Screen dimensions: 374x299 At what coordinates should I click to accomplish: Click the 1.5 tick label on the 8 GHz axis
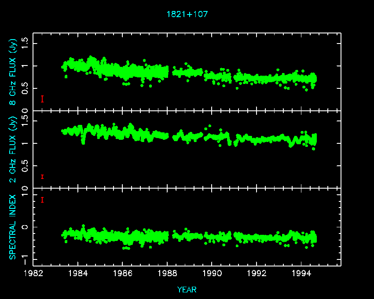(x=26, y=43)
